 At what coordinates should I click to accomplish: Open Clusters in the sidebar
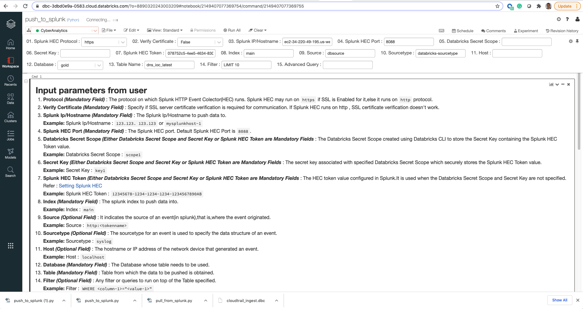click(11, 117)
